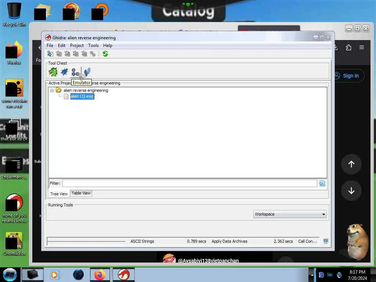The image size is (376, 282).
Task: Open the Tools menu in Ghidra
Action: (93, 46)
